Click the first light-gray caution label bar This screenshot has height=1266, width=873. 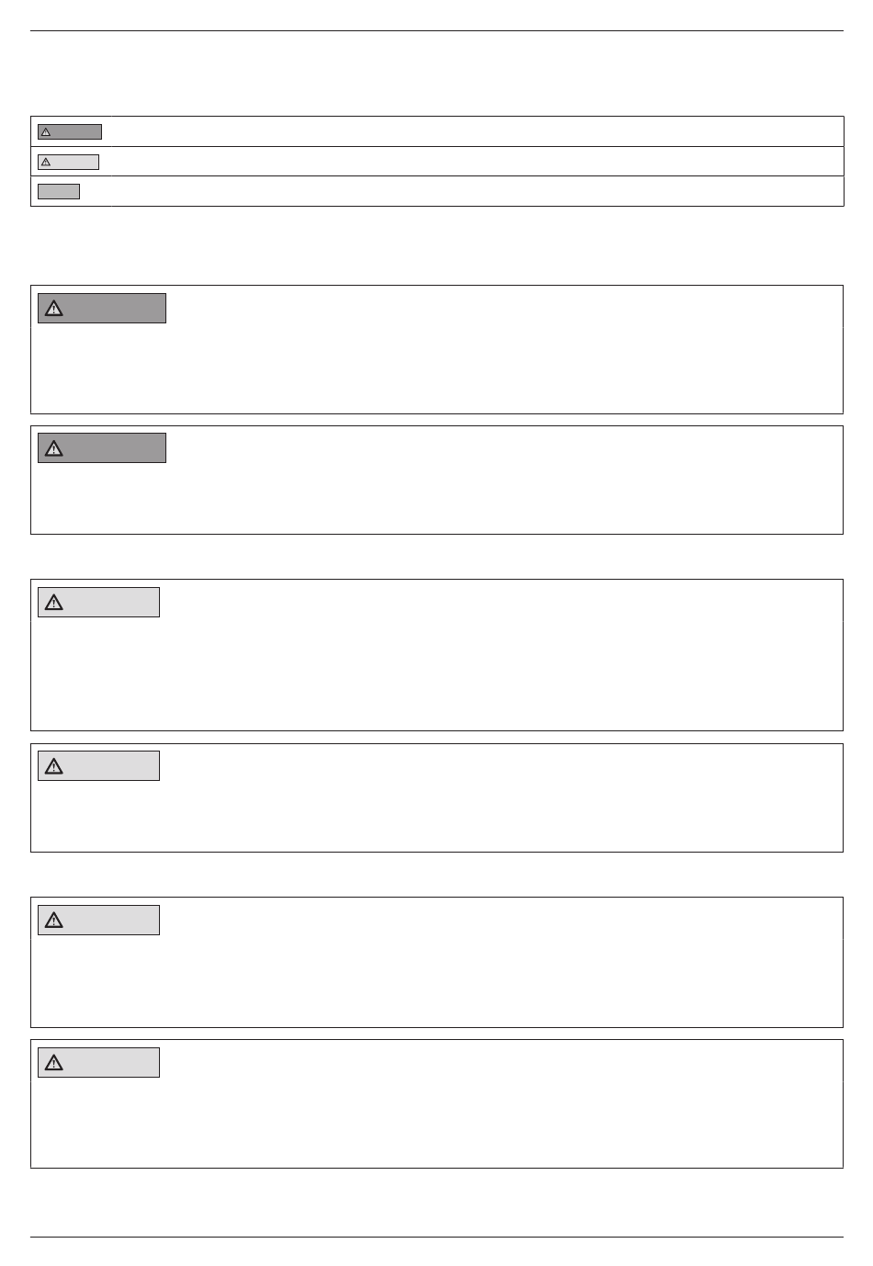(98, 603)
